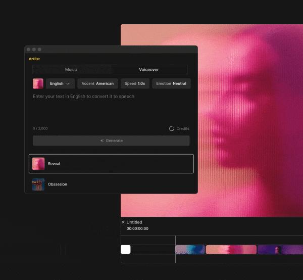Switch to the Music tab
303x280 pixels.
[71, 70]
